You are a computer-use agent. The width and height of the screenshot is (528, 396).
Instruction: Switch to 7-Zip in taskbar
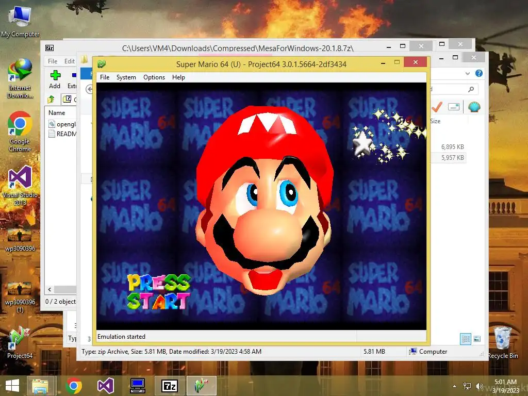[169, 386]
